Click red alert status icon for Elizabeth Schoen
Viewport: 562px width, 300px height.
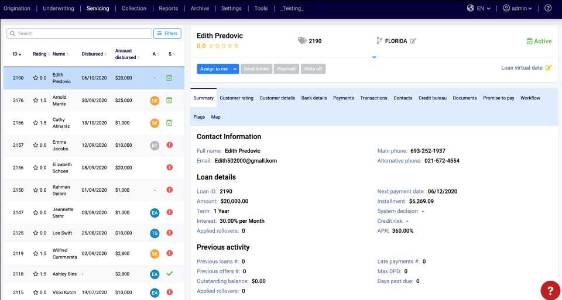170,167
